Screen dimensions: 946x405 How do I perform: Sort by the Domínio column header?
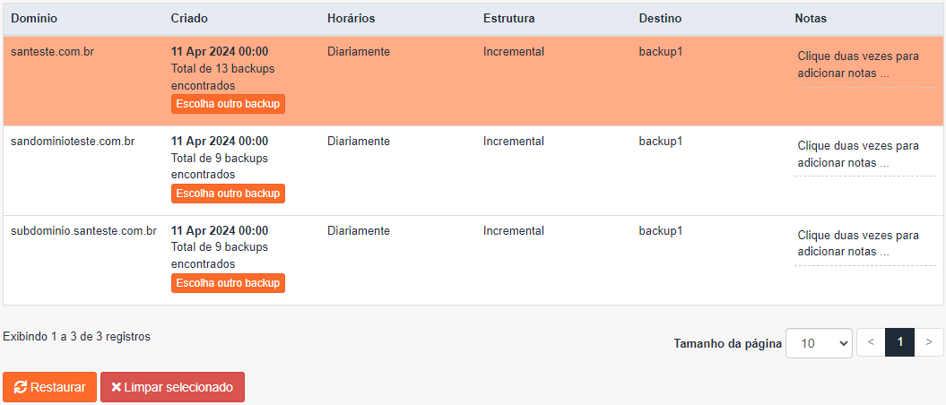coord(34,19)
